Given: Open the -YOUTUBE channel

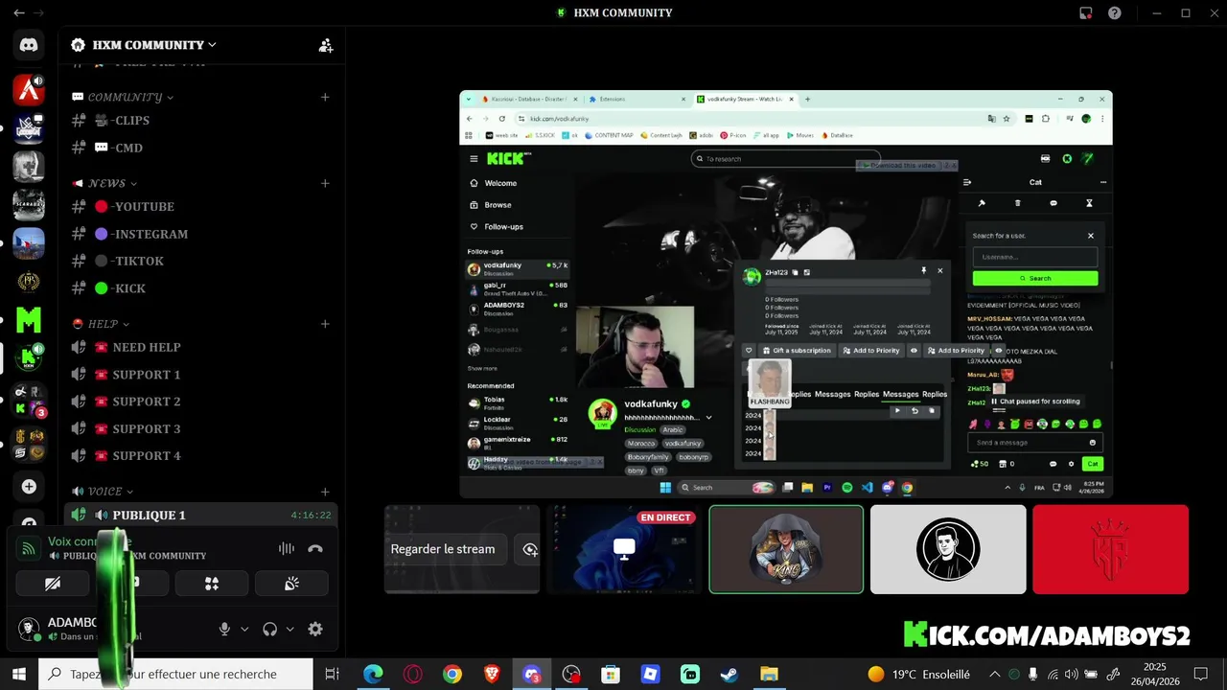Looking at the screenshot, I should pos(201,207).
